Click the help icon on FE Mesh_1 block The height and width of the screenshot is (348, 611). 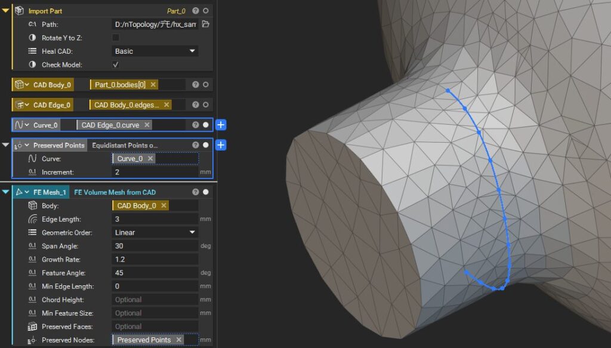point(196,192)
